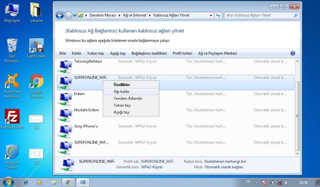320x187 pixels.
Task: Click Kaldır in the toolbar
Action: point(76,53)
